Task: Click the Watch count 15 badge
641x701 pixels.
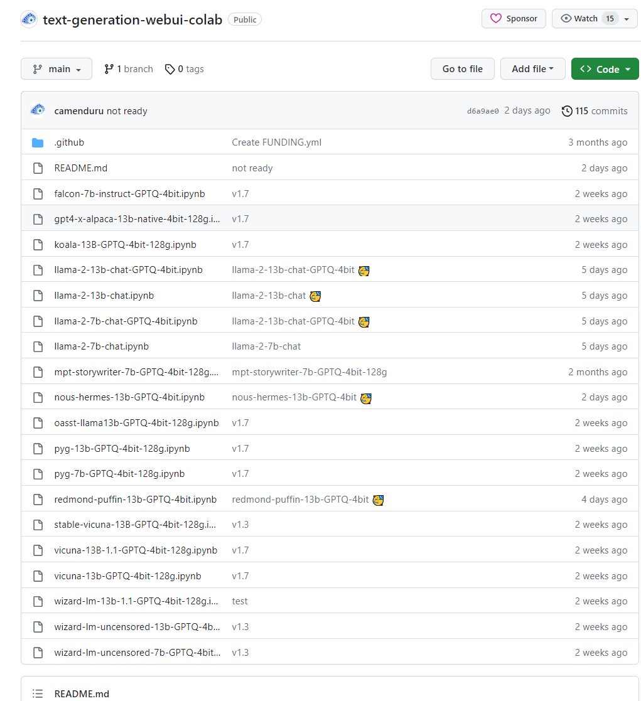Action: (x=610, y=18)
